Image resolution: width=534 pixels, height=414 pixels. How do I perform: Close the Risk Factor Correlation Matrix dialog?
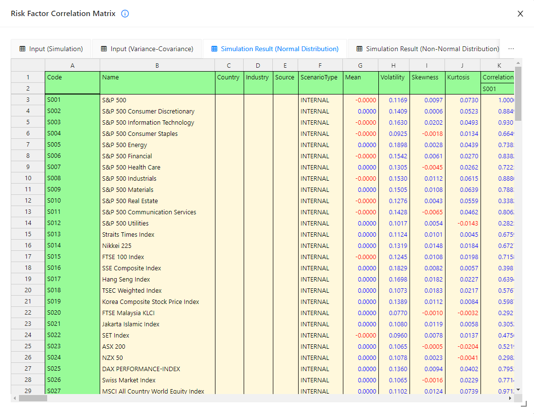[520, 14]
